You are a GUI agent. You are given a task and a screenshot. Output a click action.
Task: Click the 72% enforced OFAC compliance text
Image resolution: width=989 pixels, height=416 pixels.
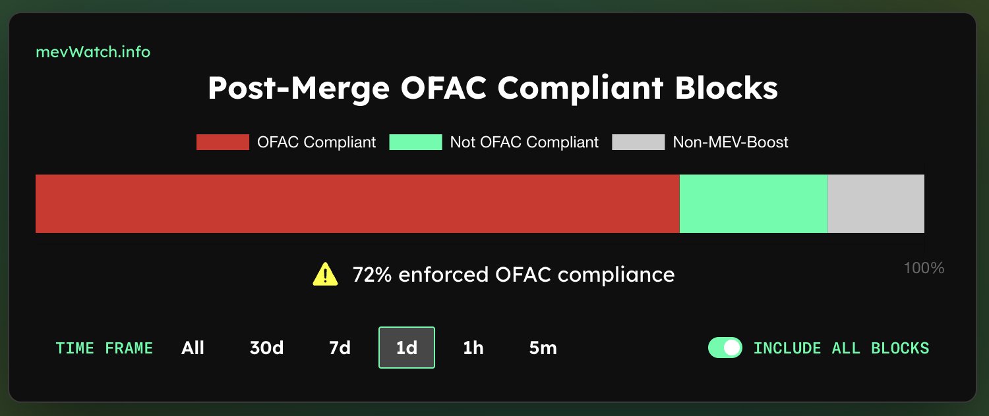click(513, 274)
